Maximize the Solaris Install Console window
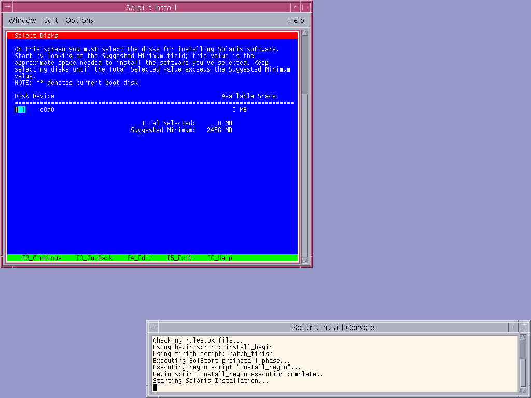This screenshot has height=398, width=531. [x=524, y=328]
